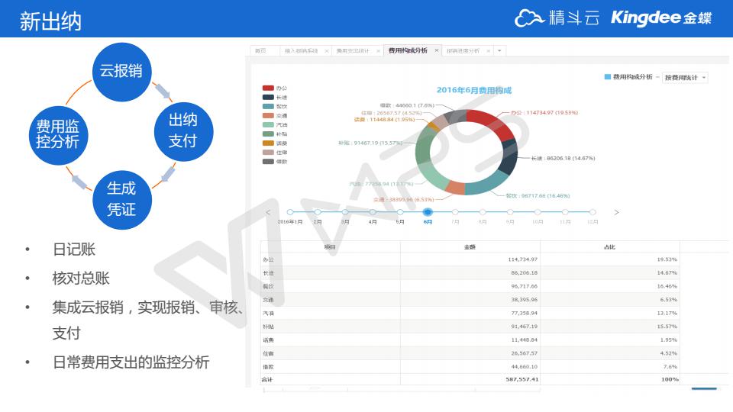Switch to the 报销进度分析 tab

click(463, 51)
